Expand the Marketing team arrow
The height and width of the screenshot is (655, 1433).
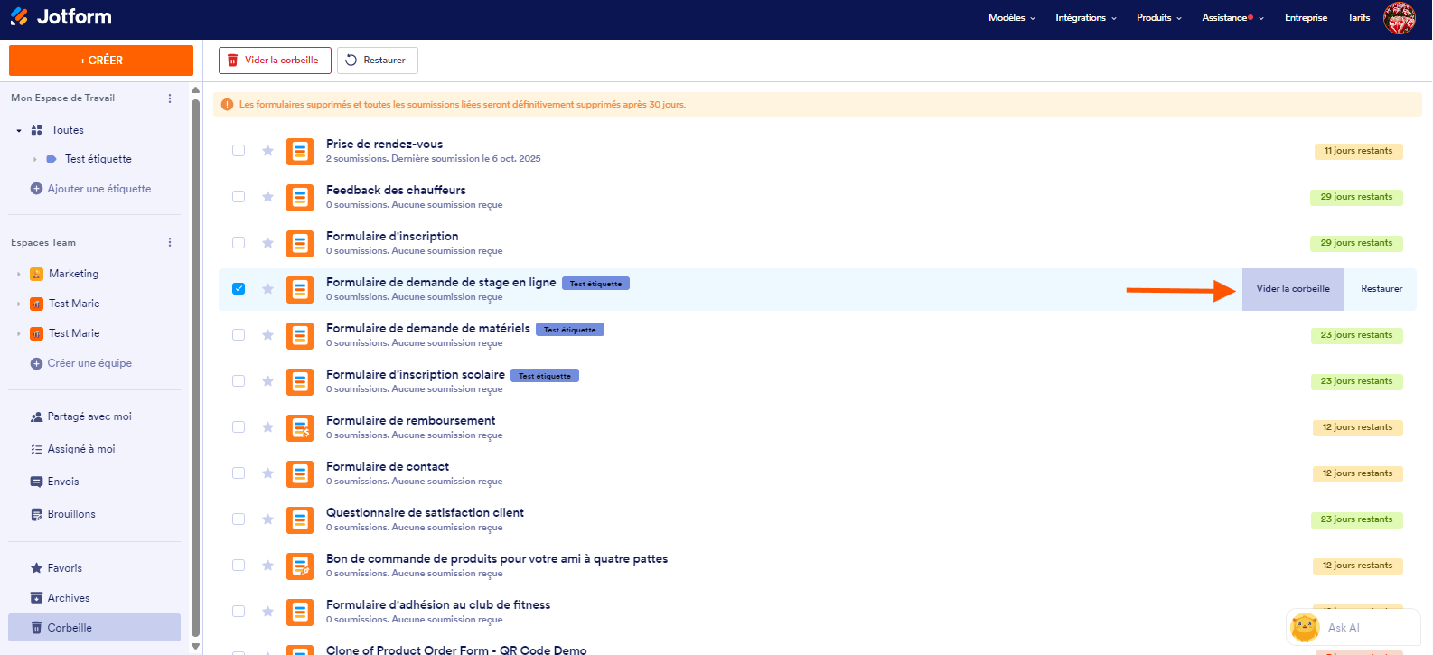[x=19, y=275]
